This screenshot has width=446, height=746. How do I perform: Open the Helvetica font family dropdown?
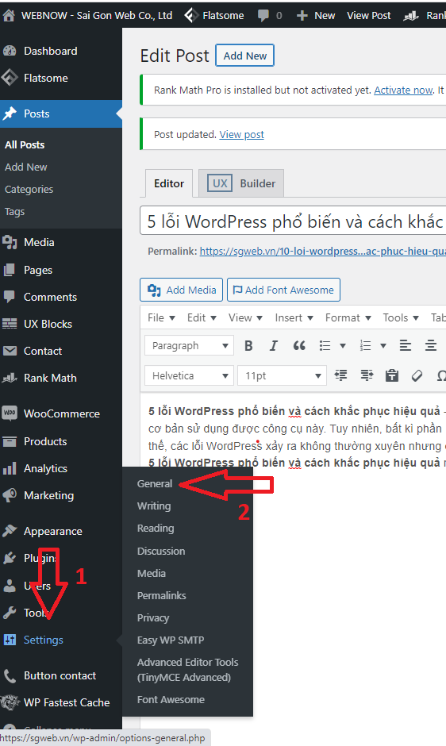pos(189,376)
